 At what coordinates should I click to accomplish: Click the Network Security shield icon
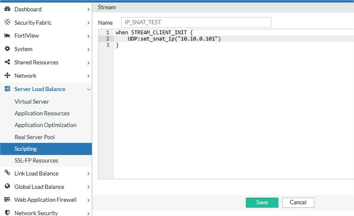tap(7, 213)
